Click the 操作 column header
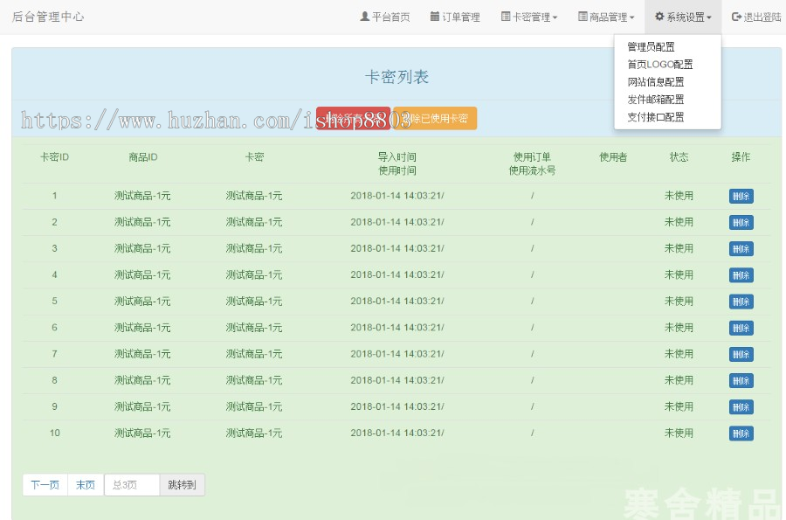The width and height of the screenshot is (786, 520). point(741,157)
